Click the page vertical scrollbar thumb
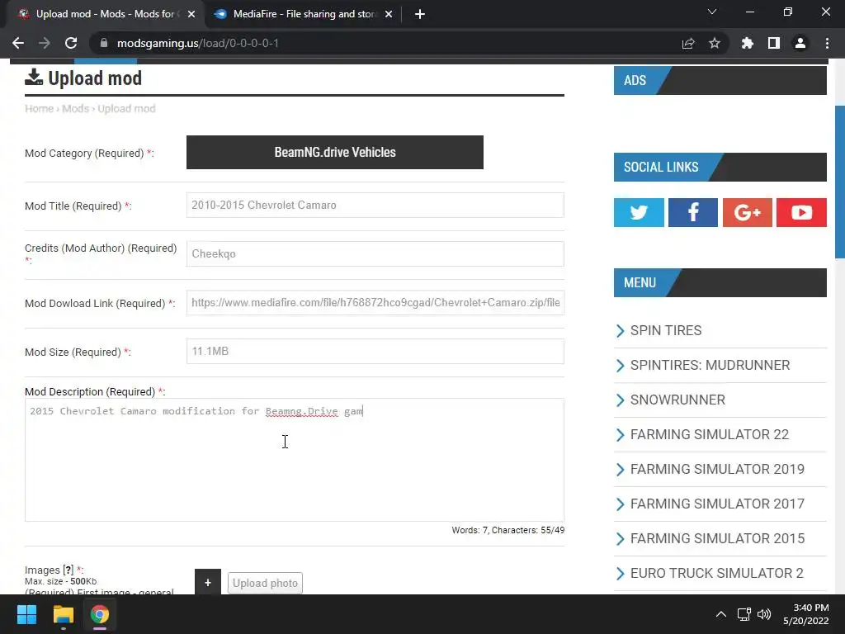The image size is (845, 634). [x=839, y=182]
